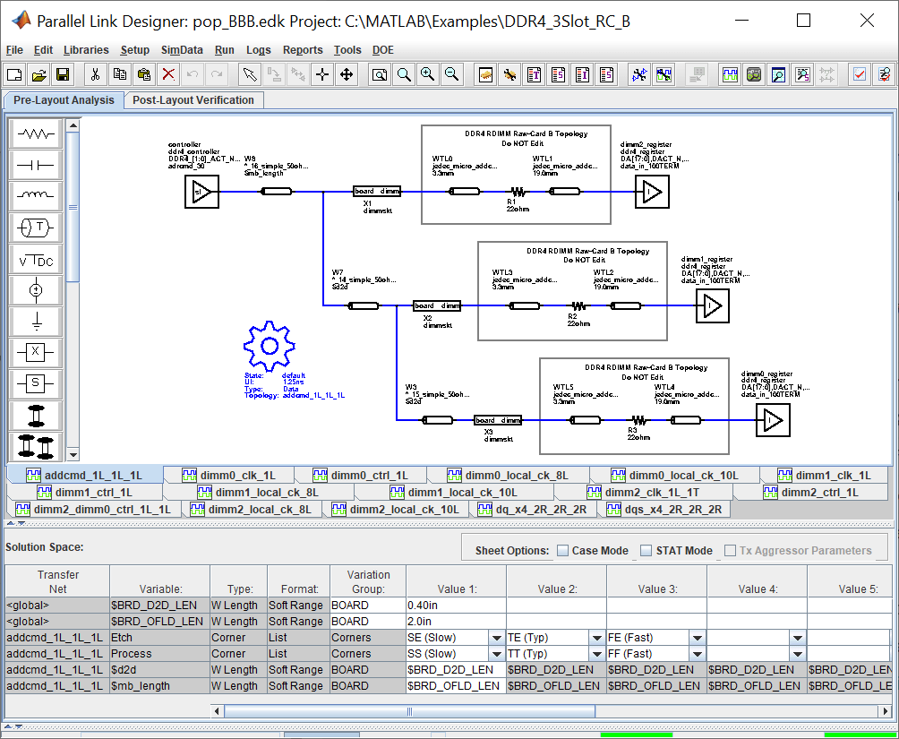
Task: Click the $BRD_D2D_LEN 0.40in value field
Action: coord(455,605)
